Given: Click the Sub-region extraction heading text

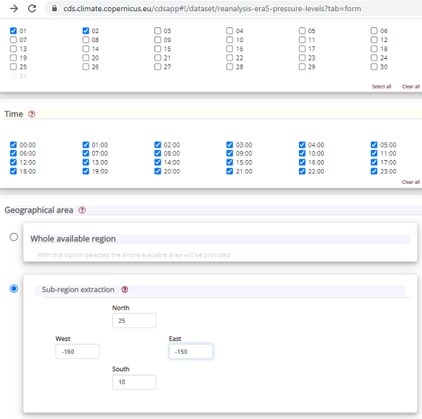Looking at the screenshot, I should 78,290.
